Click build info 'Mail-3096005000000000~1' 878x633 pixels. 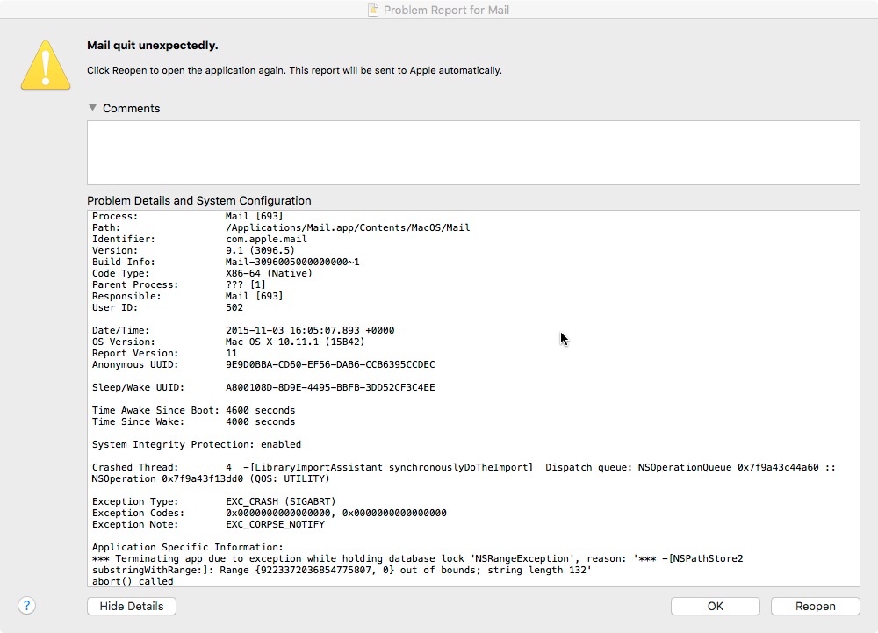click(292, 262)
